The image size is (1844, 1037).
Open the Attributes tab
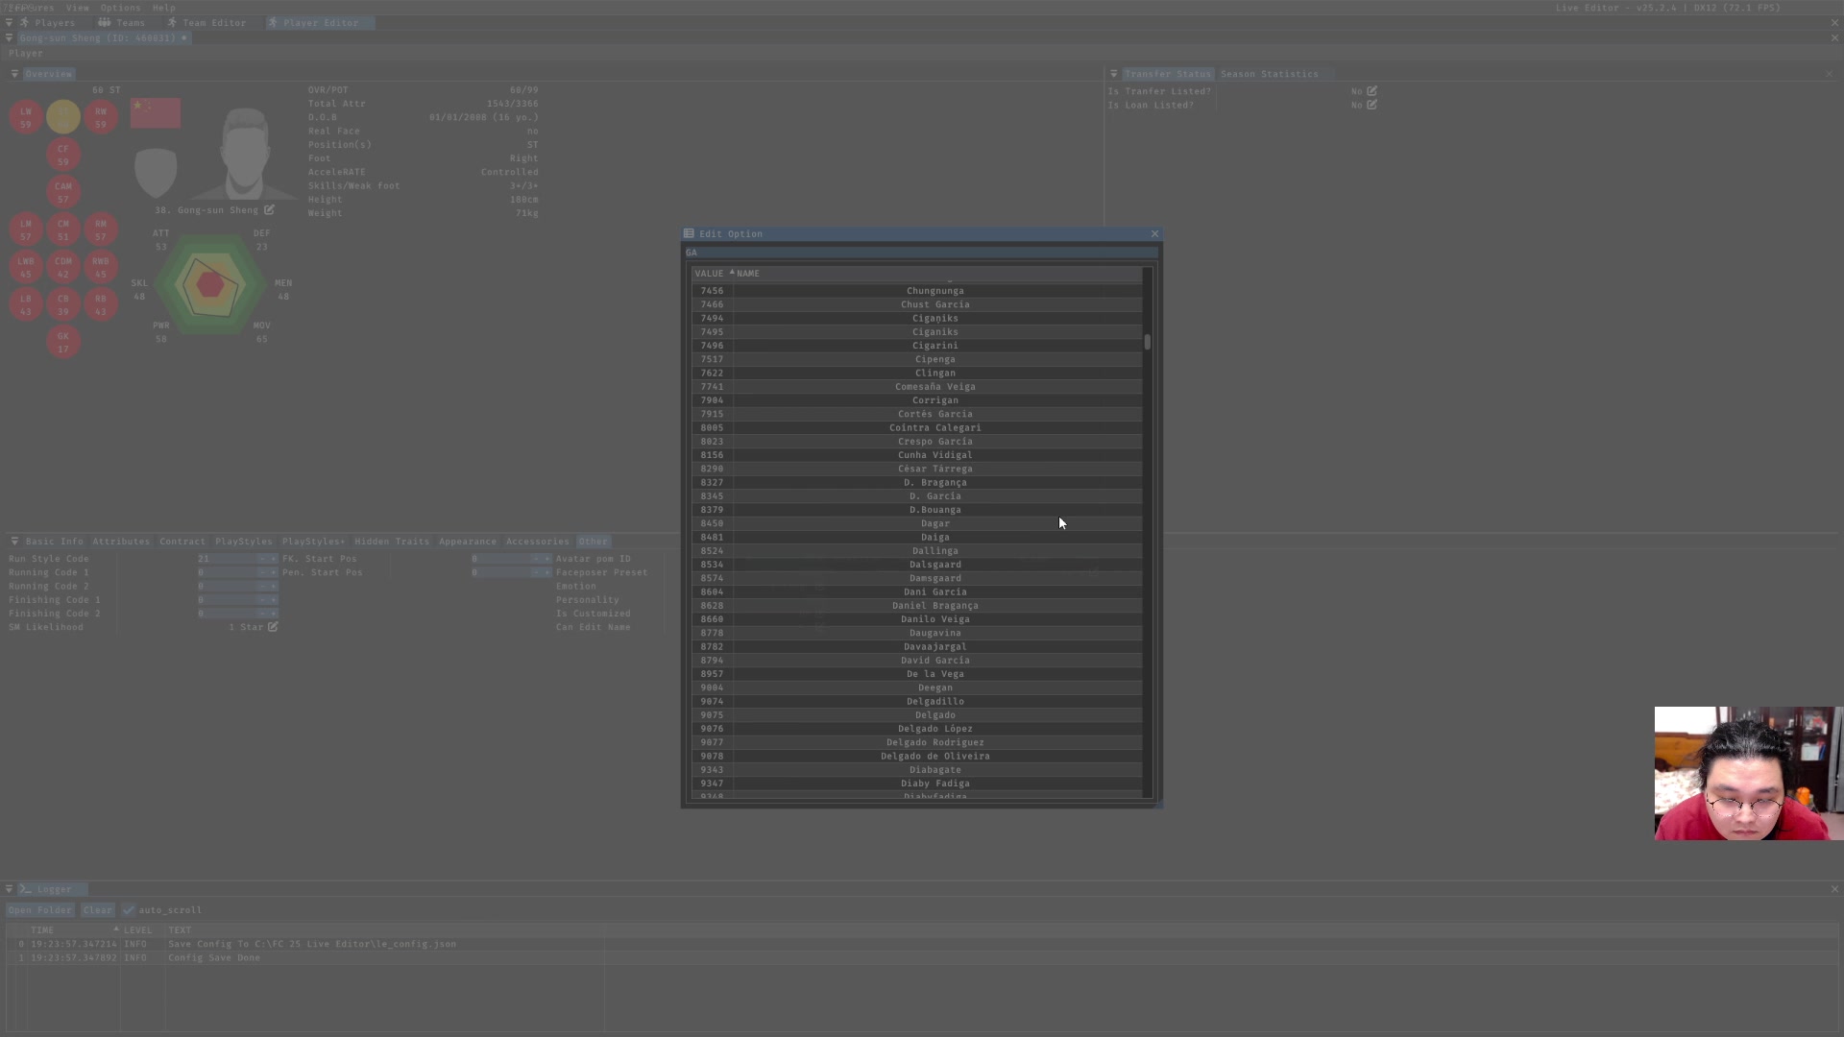pyautogui.click(x=121, y=542)
